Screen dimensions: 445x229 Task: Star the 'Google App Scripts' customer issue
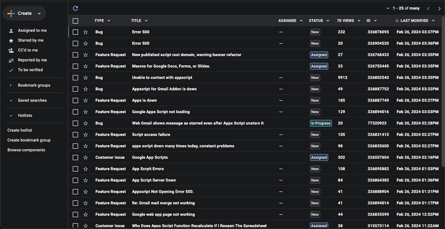point(86,157)
